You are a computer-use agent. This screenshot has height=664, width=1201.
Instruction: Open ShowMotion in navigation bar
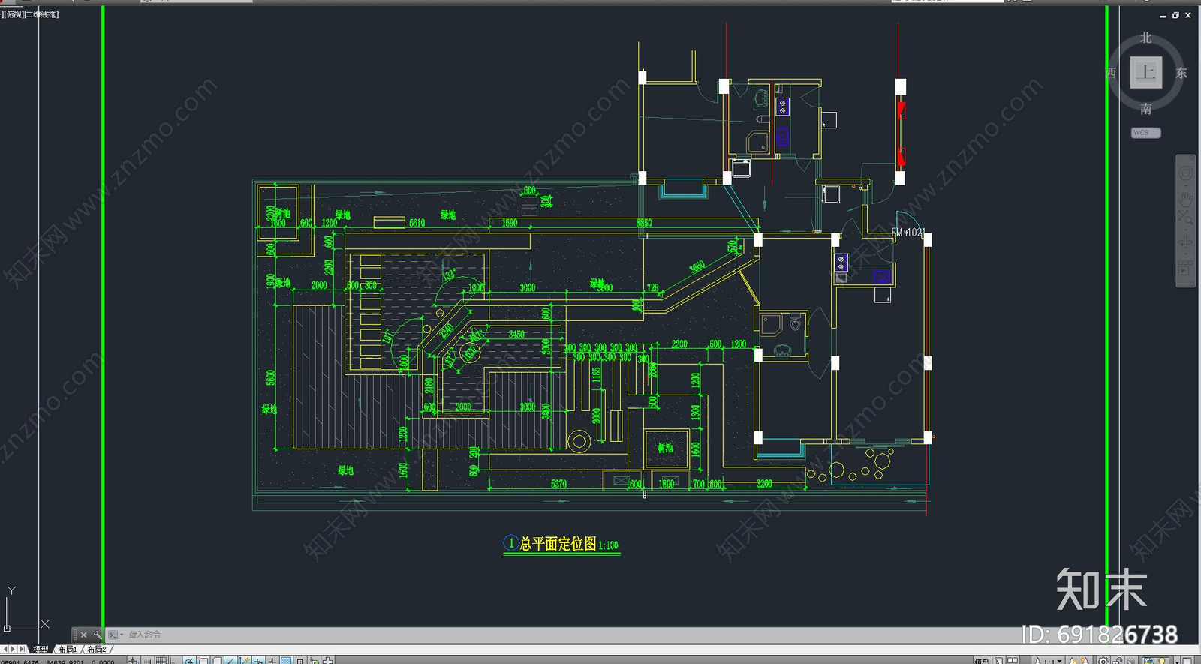(x=1185, y=267)
